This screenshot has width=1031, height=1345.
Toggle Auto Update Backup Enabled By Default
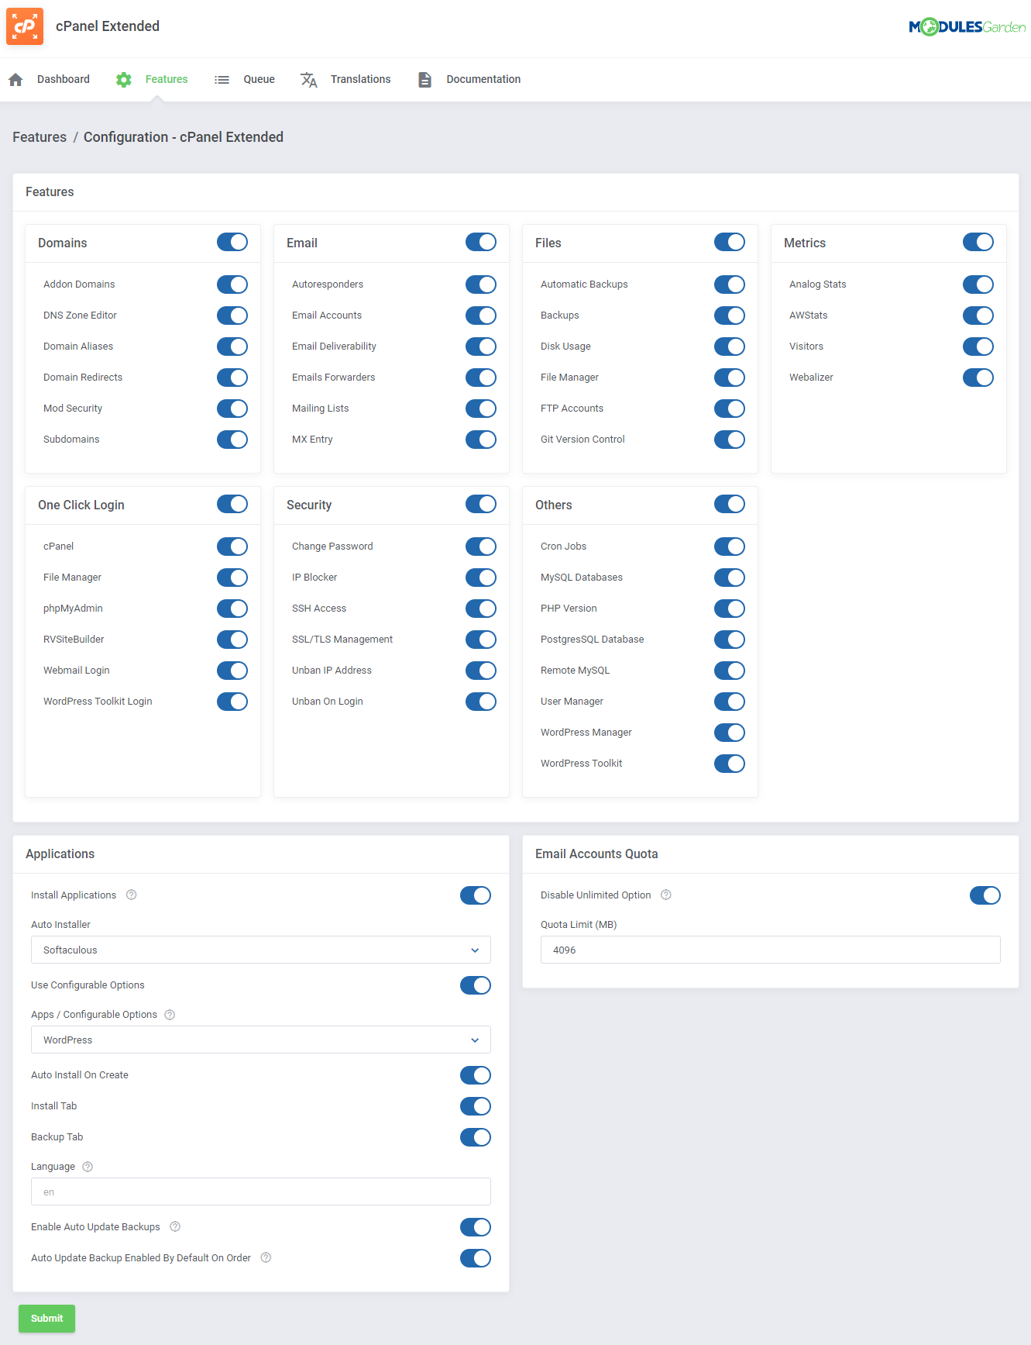pos(476,1258)
